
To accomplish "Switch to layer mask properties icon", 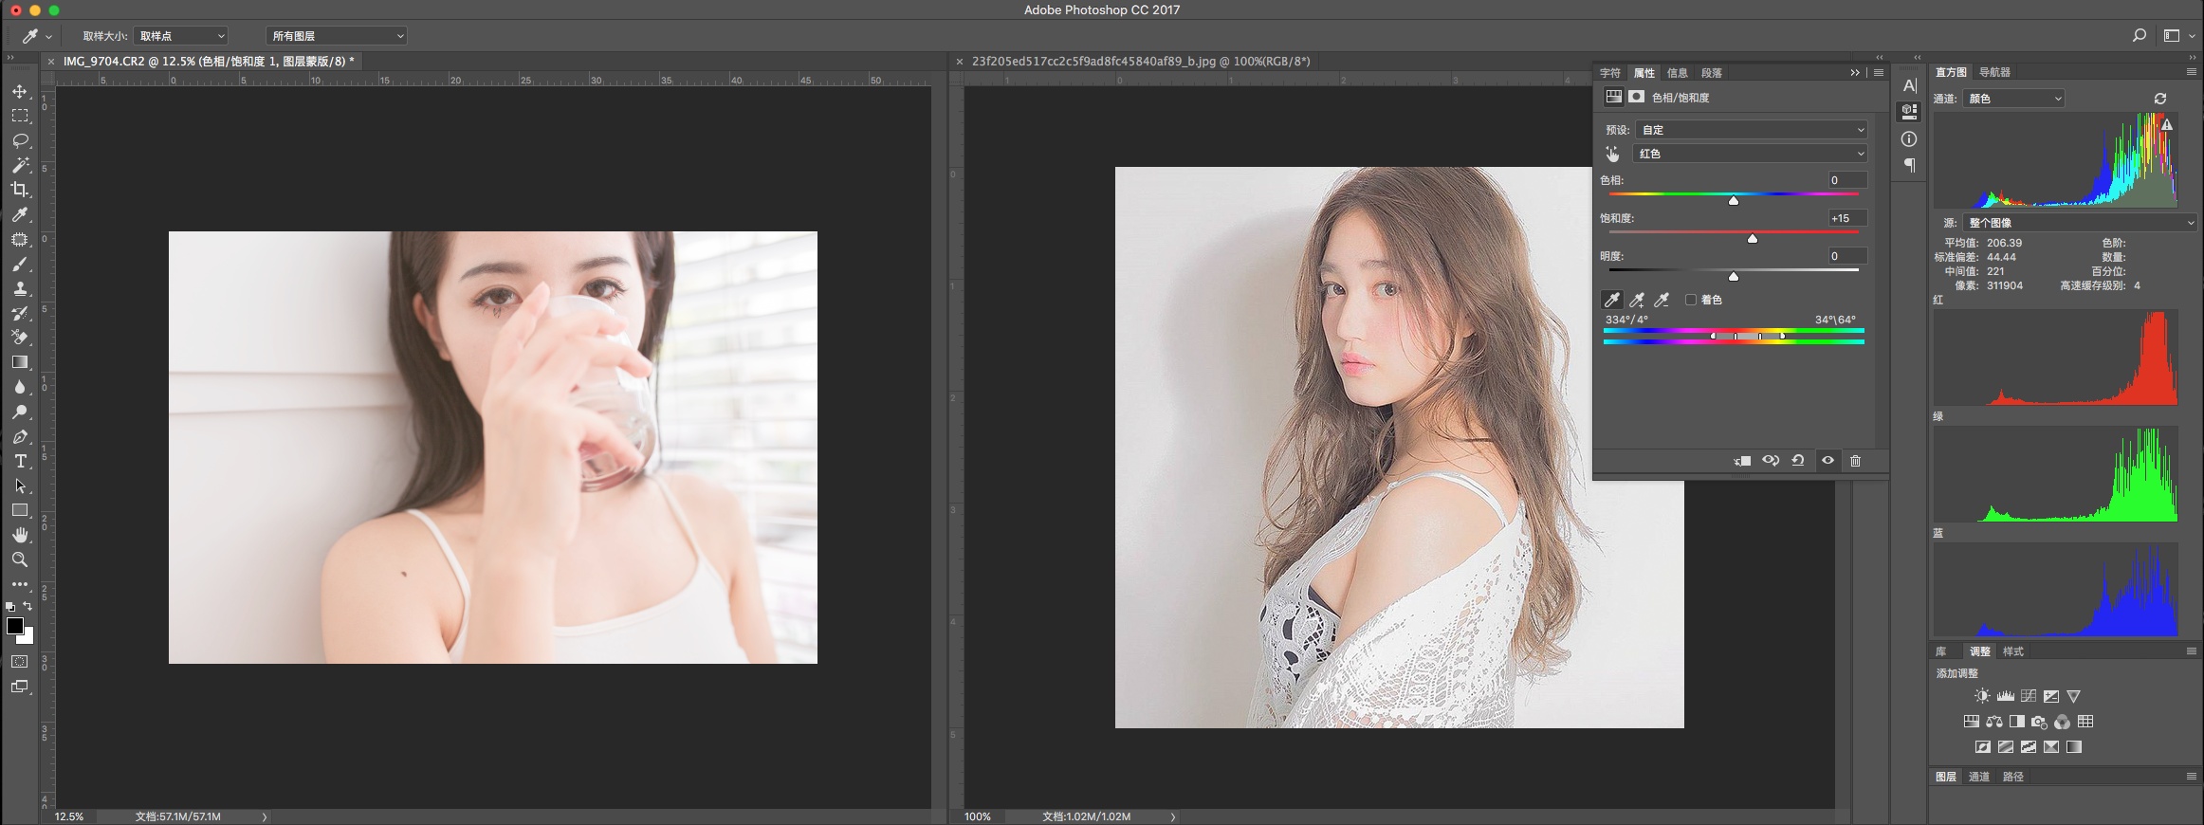I will (x=1637, y=97).
